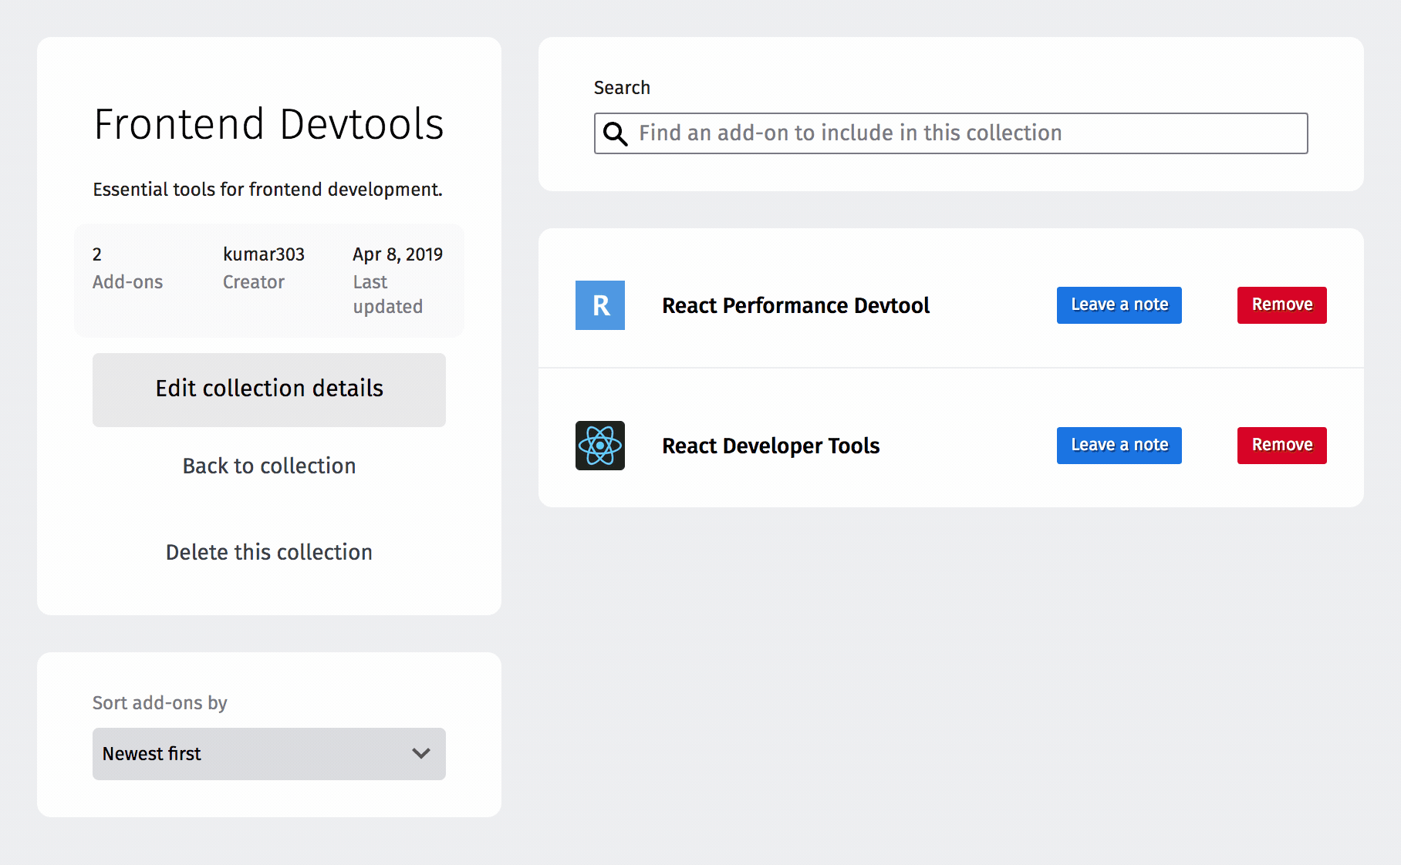Click the magnifying glass search icon
Screen dimensions: 1401x865
pyautogui.click(x=615, y=133)
